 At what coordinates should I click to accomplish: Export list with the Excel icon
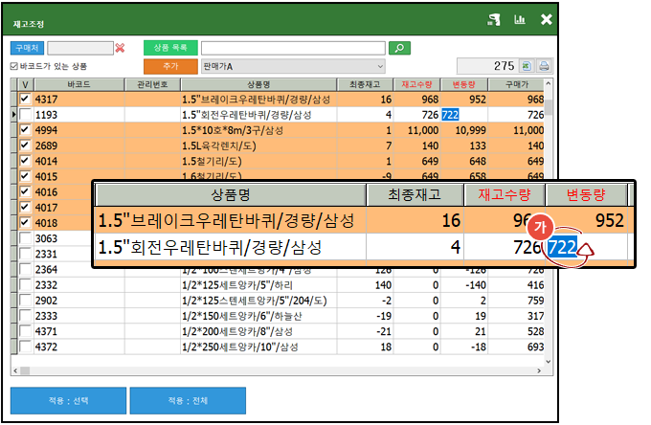tap(527, 66)
